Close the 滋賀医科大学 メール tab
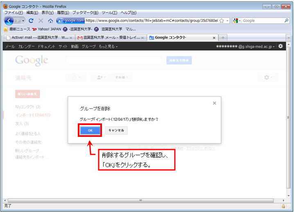Screen dimensions: 294x212 click(142, 38)
